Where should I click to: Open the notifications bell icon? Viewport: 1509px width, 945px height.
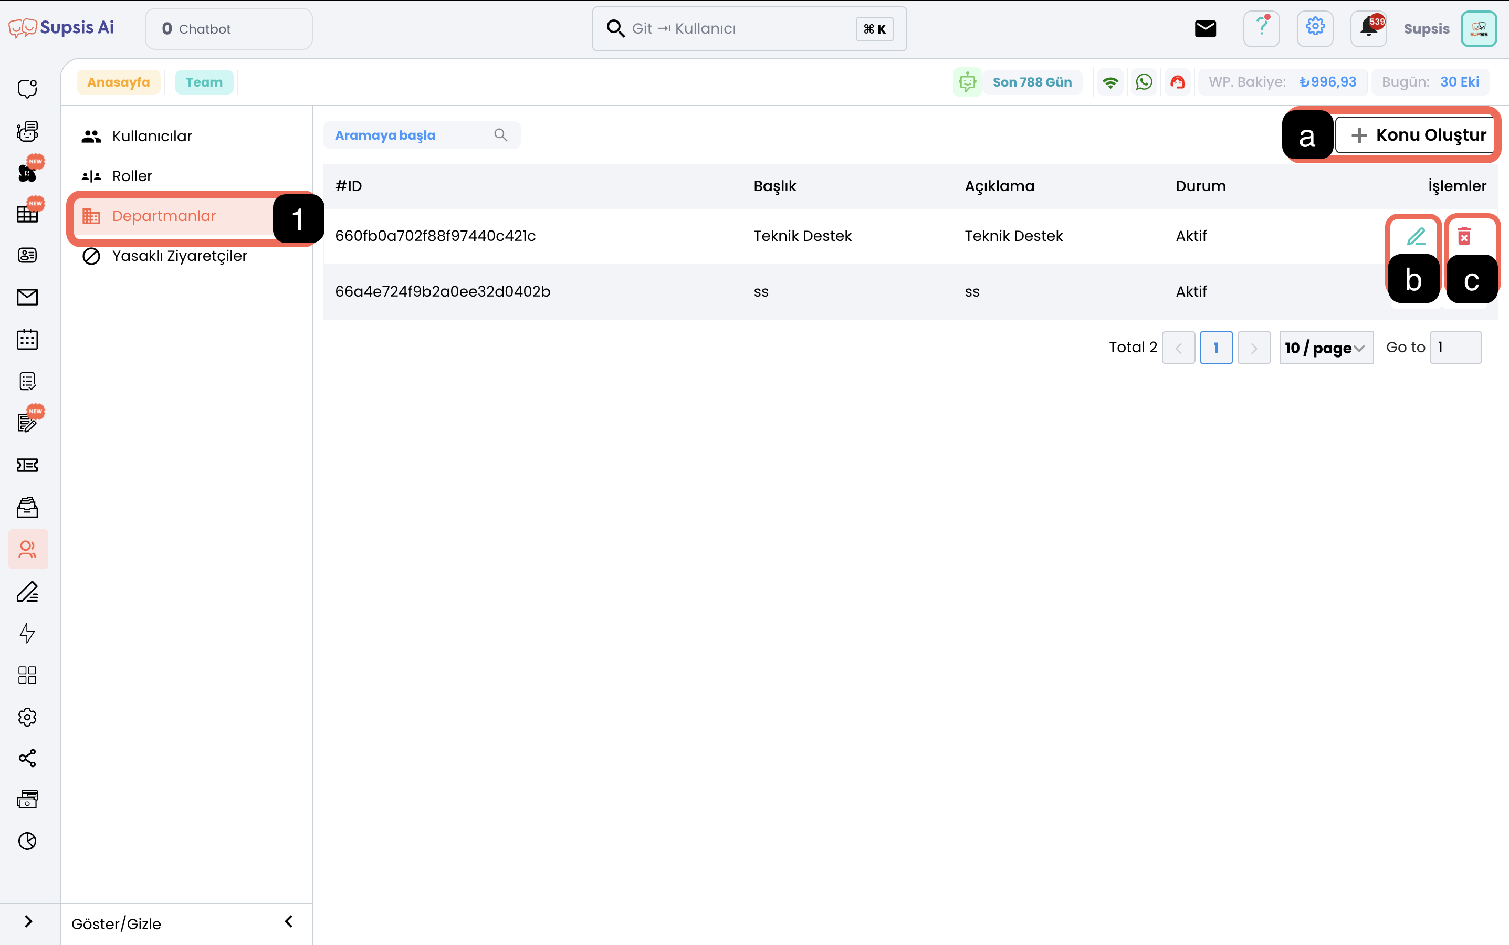[1368, 29]
